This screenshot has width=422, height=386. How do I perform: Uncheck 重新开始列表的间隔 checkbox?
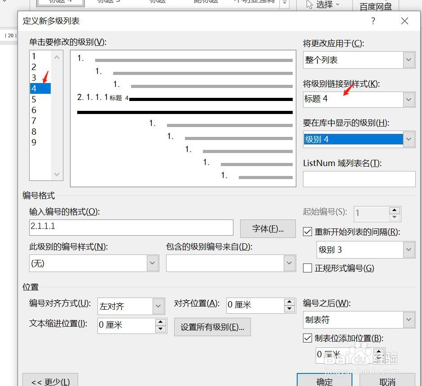[x=308, y=232]
